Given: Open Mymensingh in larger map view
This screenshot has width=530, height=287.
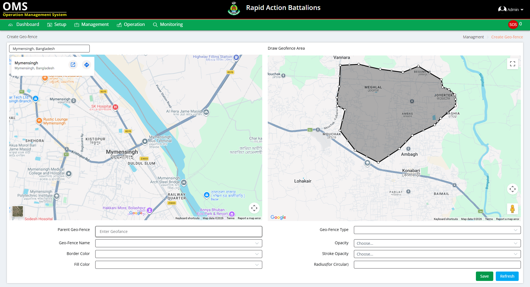Looking at the screenshot, I should coord(73,65).
